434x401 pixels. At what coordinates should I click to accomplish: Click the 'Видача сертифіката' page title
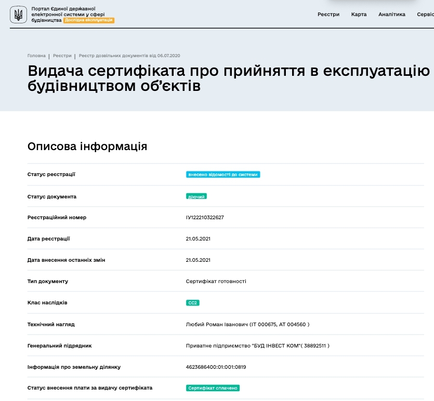(x=229, y=78)
